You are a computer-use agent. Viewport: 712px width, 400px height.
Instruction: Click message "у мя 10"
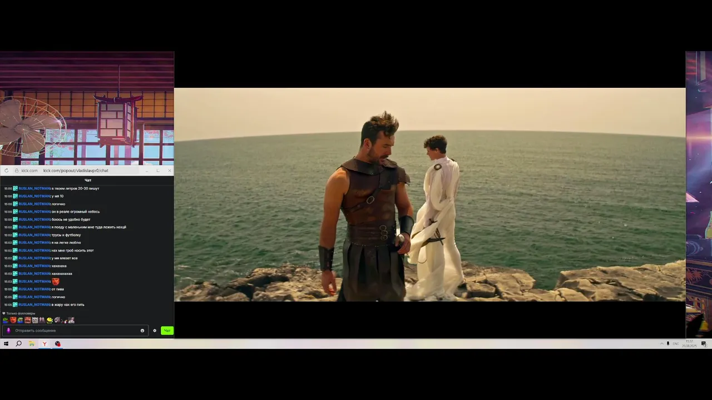pos(57,196)
